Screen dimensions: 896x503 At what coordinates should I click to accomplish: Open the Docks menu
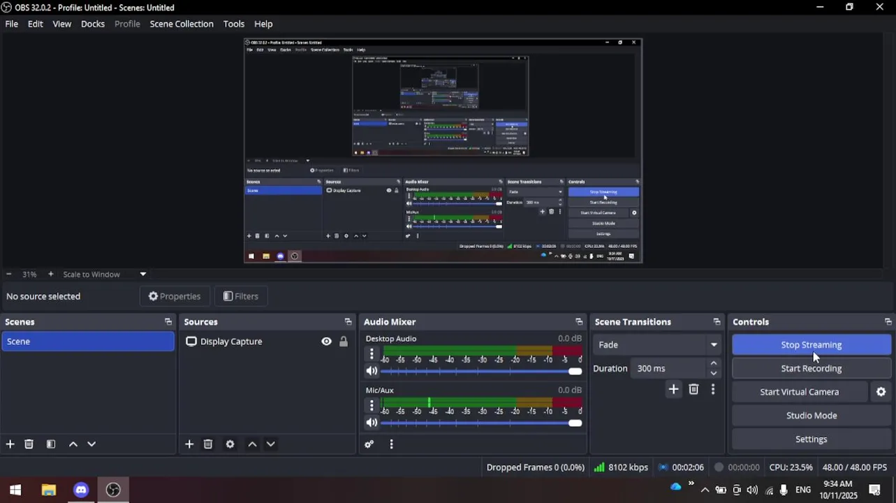[x=93, y=24]
